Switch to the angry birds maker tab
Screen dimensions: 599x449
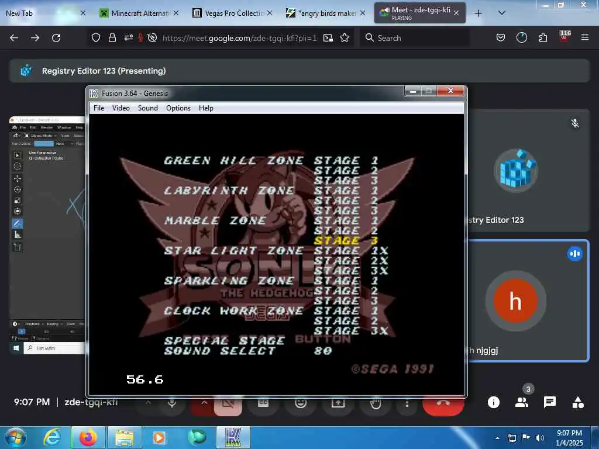click(326, 13)
